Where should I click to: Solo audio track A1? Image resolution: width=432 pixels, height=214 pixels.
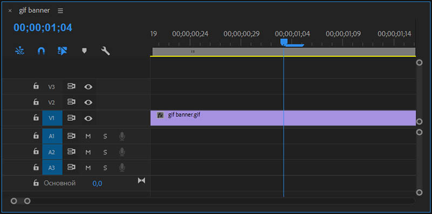pyautogui.click(x=105, y=136)
